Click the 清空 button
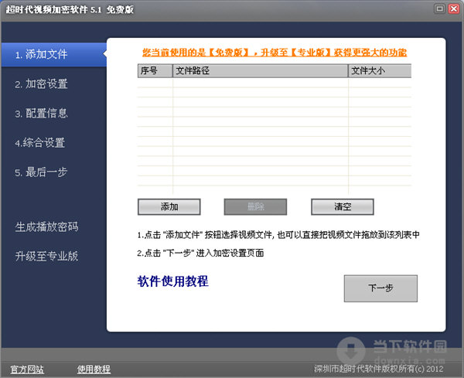The image size is (464, 378). [343, 206]
